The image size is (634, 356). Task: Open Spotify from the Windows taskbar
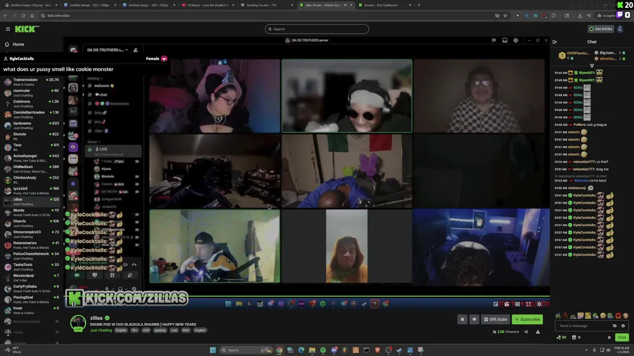tap(323, 350)
